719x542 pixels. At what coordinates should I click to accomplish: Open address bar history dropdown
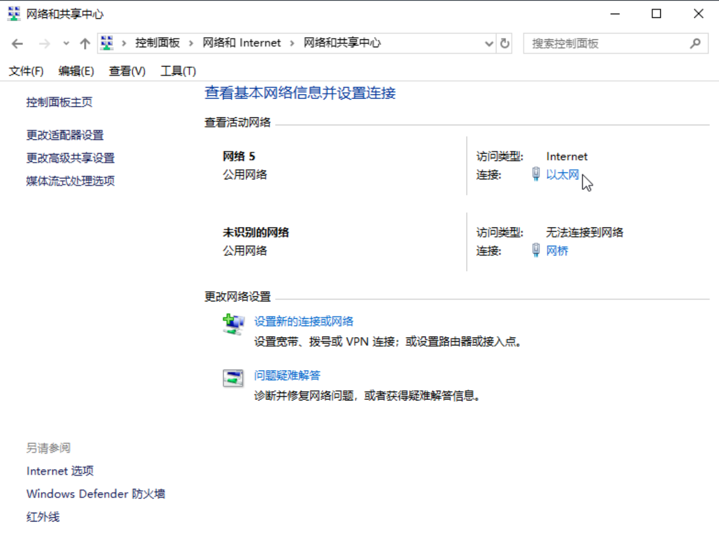point(489,44)
